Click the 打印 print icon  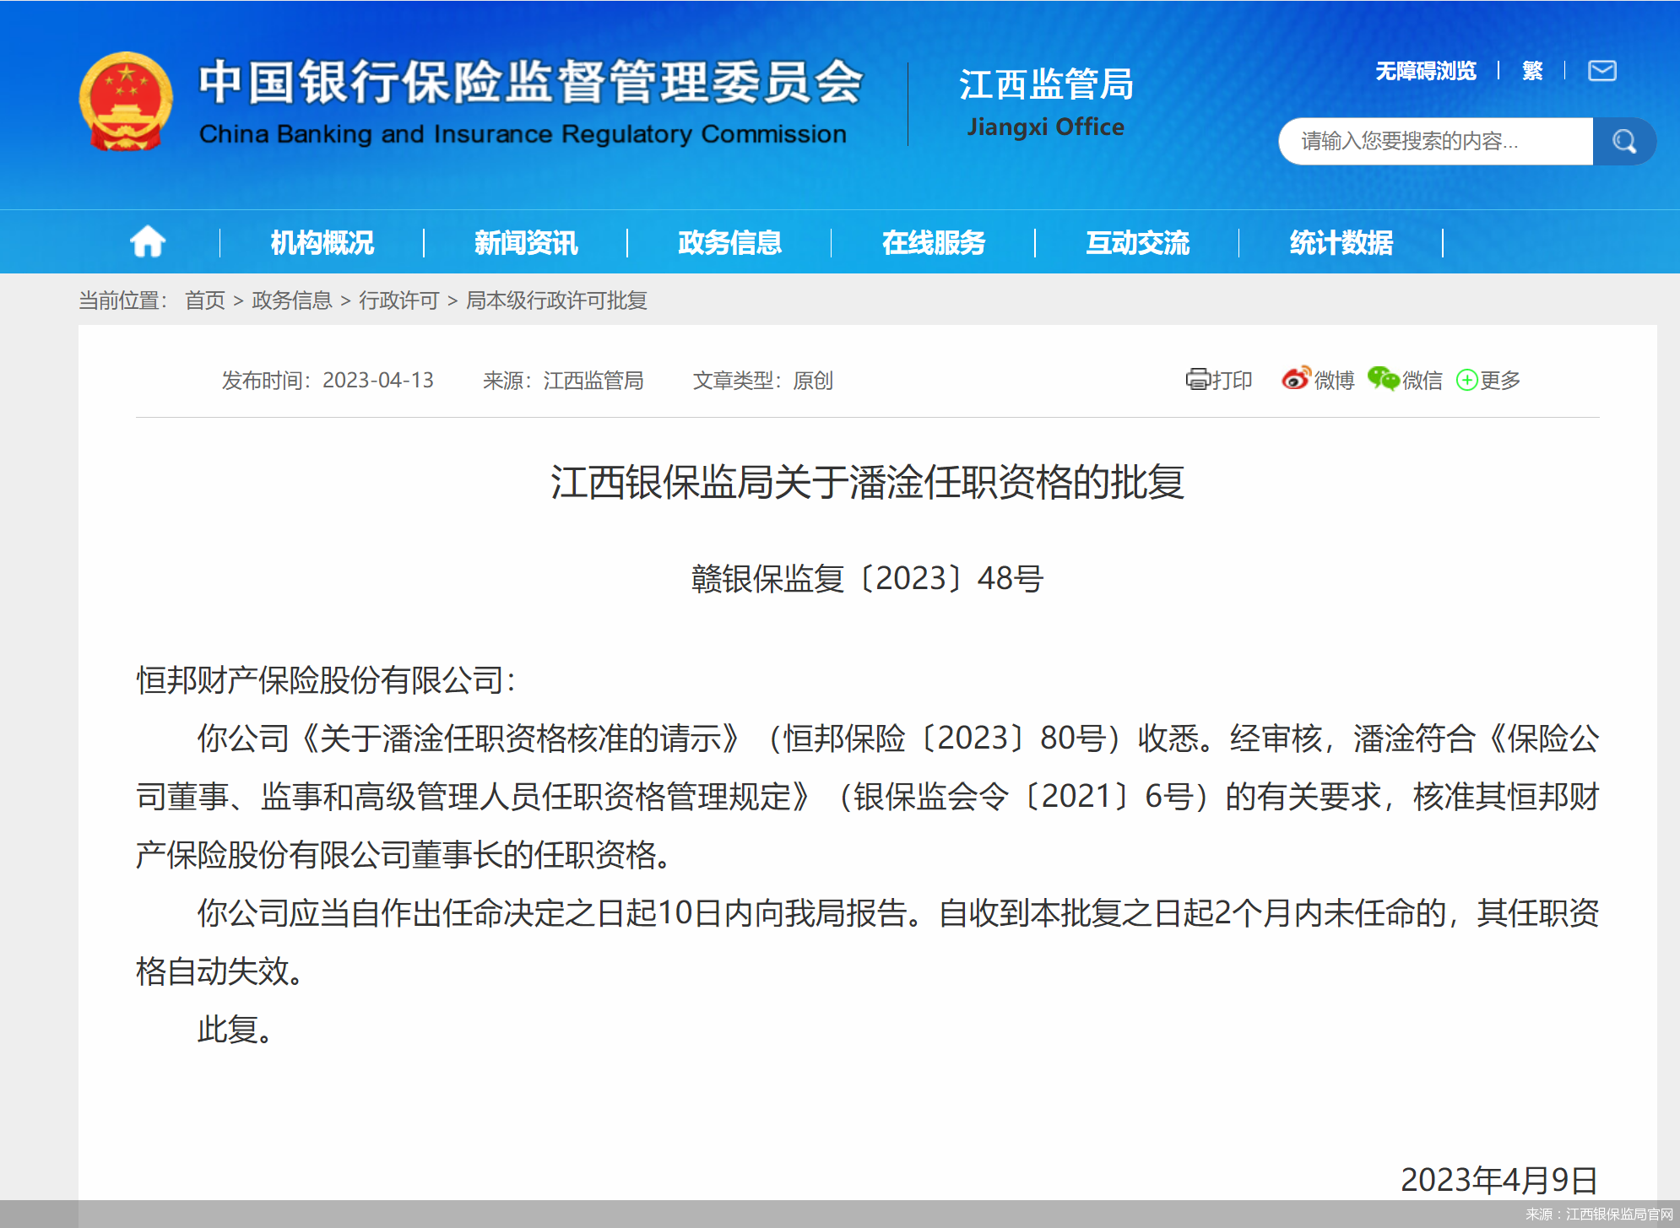pyautogui.click(x=1196, y=381)
